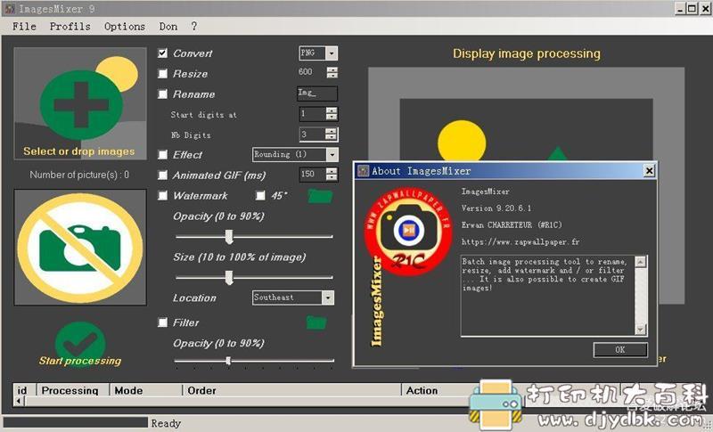Click the Watermark Opacity slider handle
The height and width of the screenshot is (432, 713).
[229, 237]
